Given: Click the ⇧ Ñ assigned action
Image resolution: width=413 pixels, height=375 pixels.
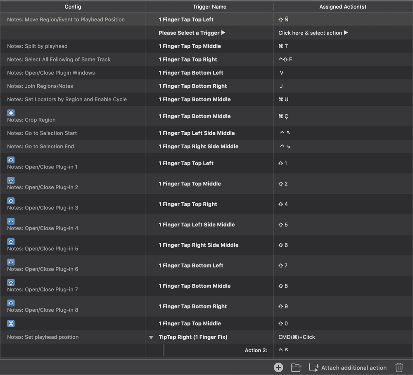Looking at the screenshot, I should [x=283, y=19].
